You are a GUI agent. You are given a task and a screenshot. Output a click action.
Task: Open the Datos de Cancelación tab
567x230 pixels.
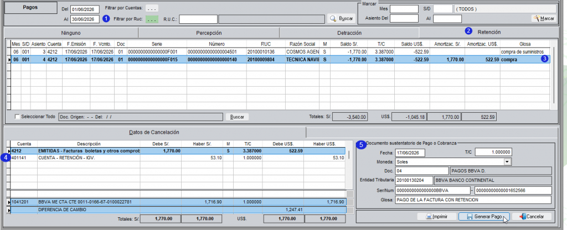155,132
